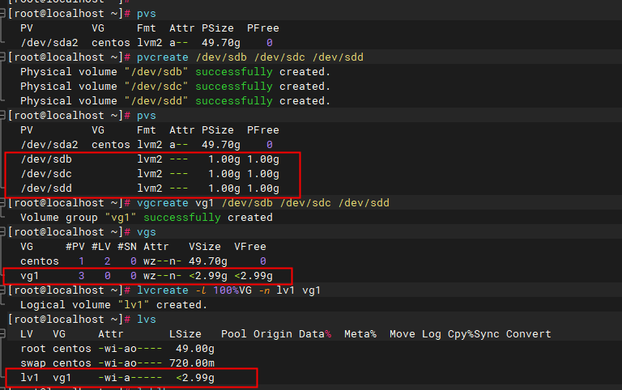Click the 'lvcreate' command word
Screen dimensions: 622x390
163,290
